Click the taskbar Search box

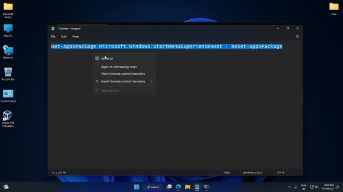click(x=153, y=187)
